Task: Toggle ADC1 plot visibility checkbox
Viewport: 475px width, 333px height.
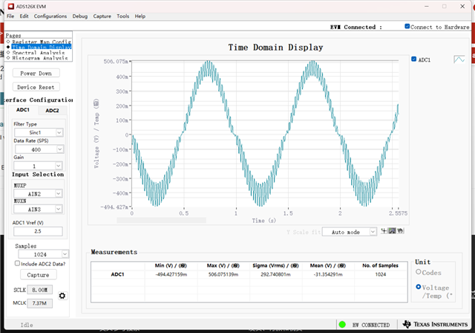Action: [x=414, y=59]
